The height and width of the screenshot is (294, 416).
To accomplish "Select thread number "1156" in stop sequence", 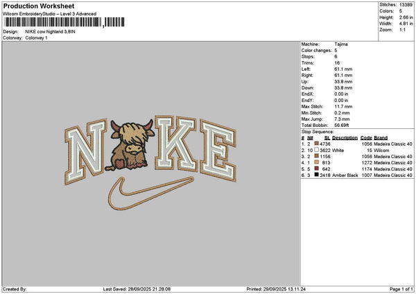I will (x=325, y=157).
